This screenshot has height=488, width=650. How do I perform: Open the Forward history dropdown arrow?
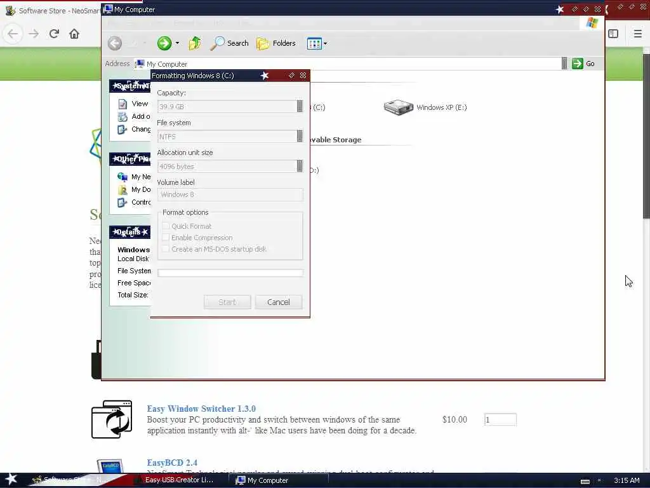click(x=178, y=43)
